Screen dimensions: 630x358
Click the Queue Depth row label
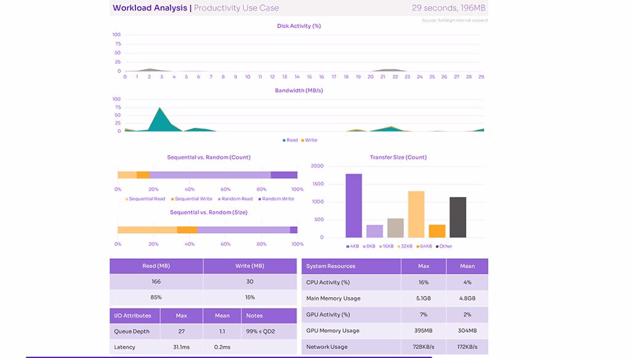click(132, 332)
